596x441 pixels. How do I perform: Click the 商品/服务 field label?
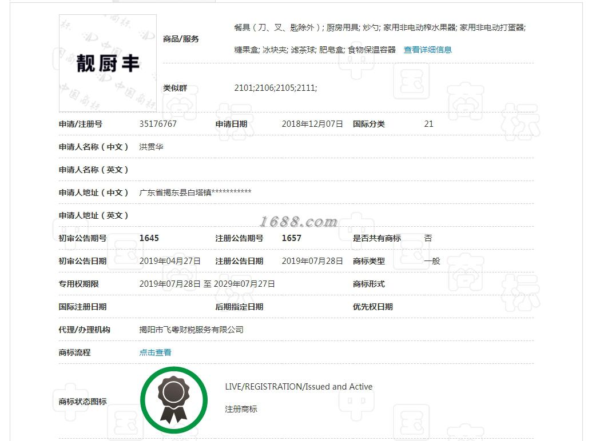[181, 39]
